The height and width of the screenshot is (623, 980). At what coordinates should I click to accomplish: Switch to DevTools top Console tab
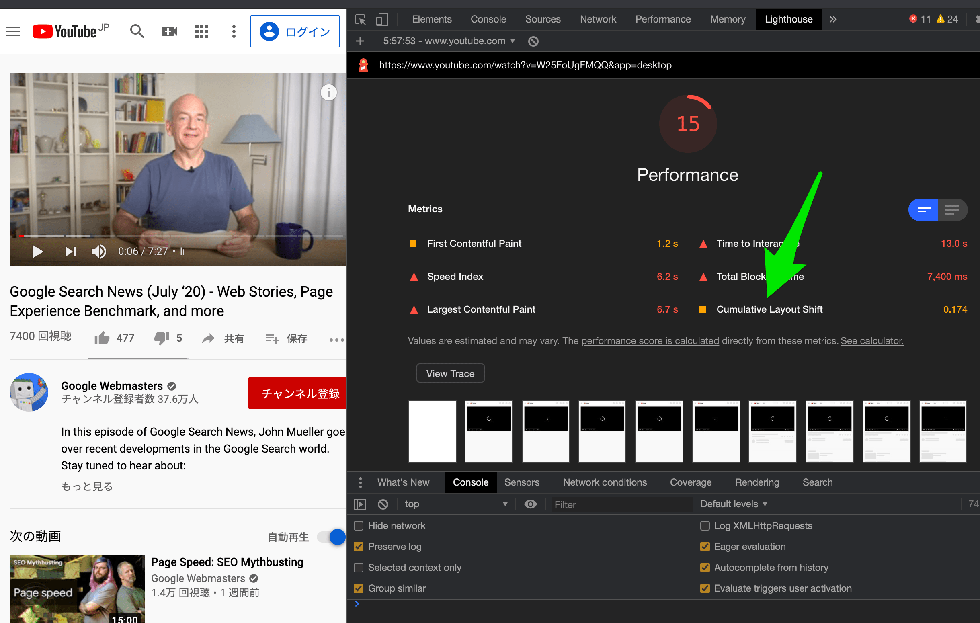(488, 19)
